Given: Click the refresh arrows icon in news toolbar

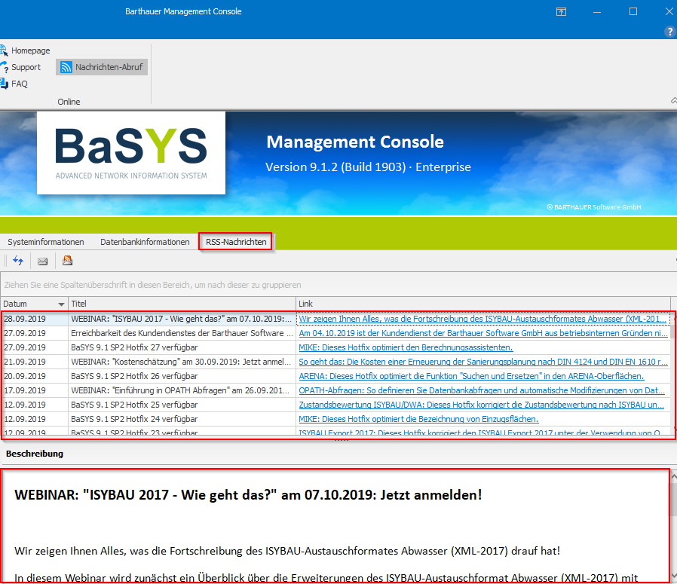Looking at the screenshot, I should tap(18, 261).
